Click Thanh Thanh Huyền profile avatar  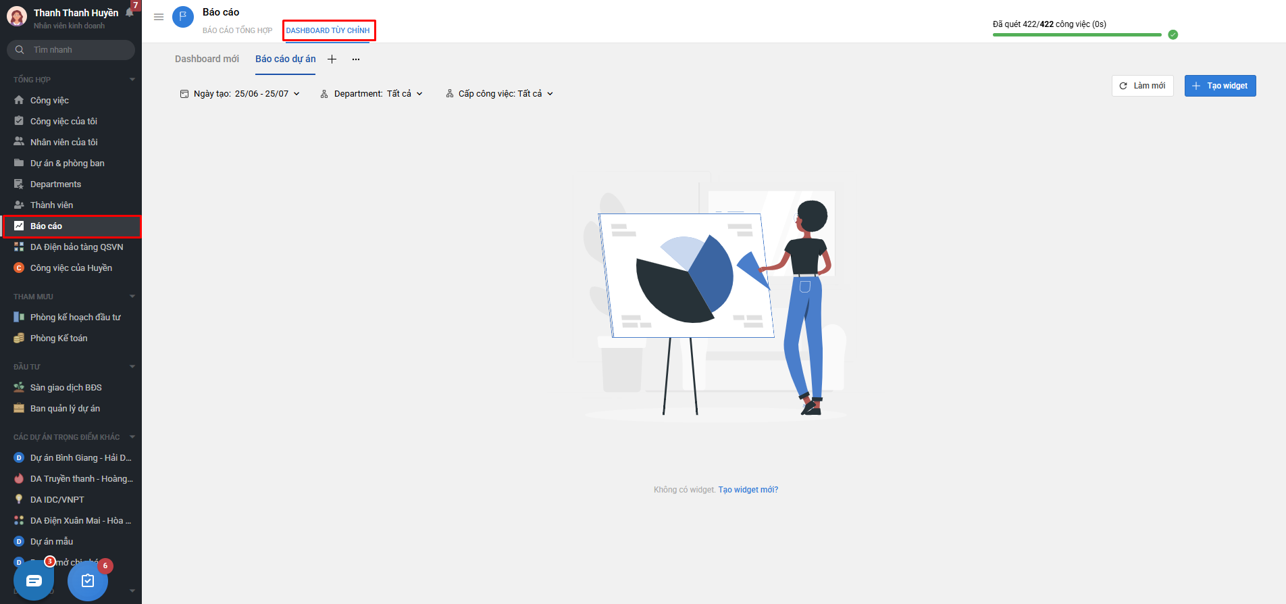pyautogui.click(x=17, y=17)
